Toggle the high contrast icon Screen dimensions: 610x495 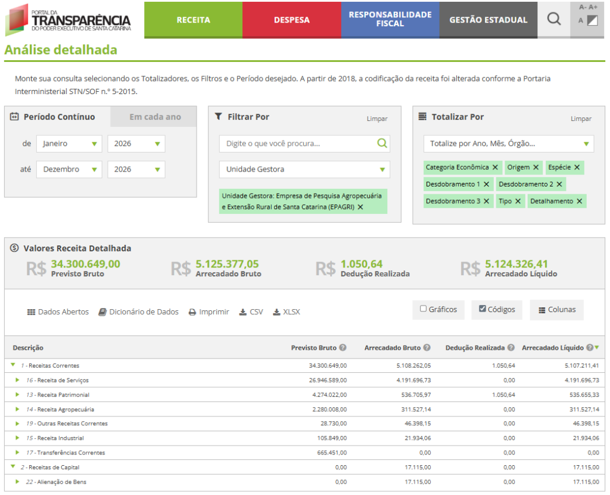pos(592,21)
